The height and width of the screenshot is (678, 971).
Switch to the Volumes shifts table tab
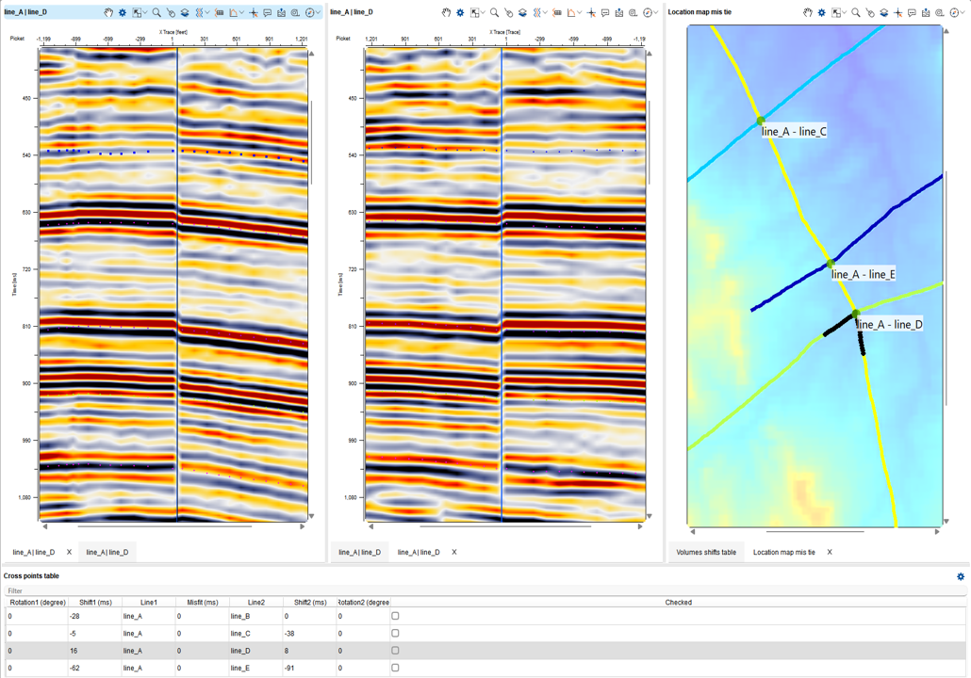[x=705, y=553]
